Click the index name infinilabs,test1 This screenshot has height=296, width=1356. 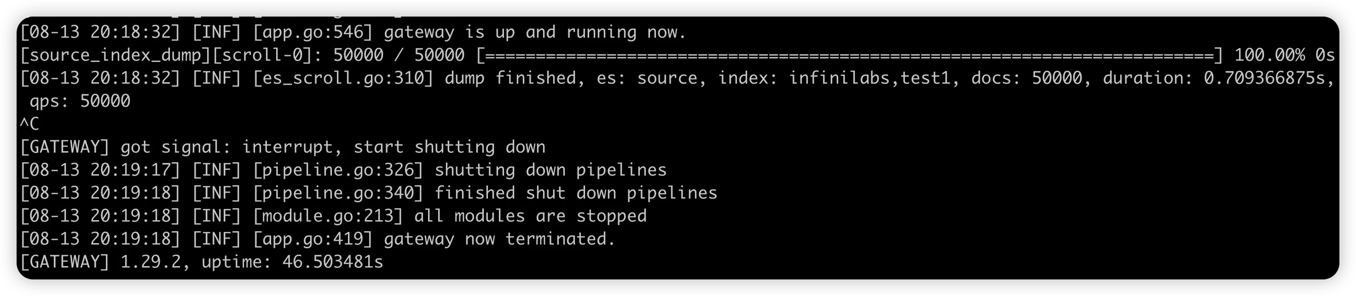coord(869,78)
